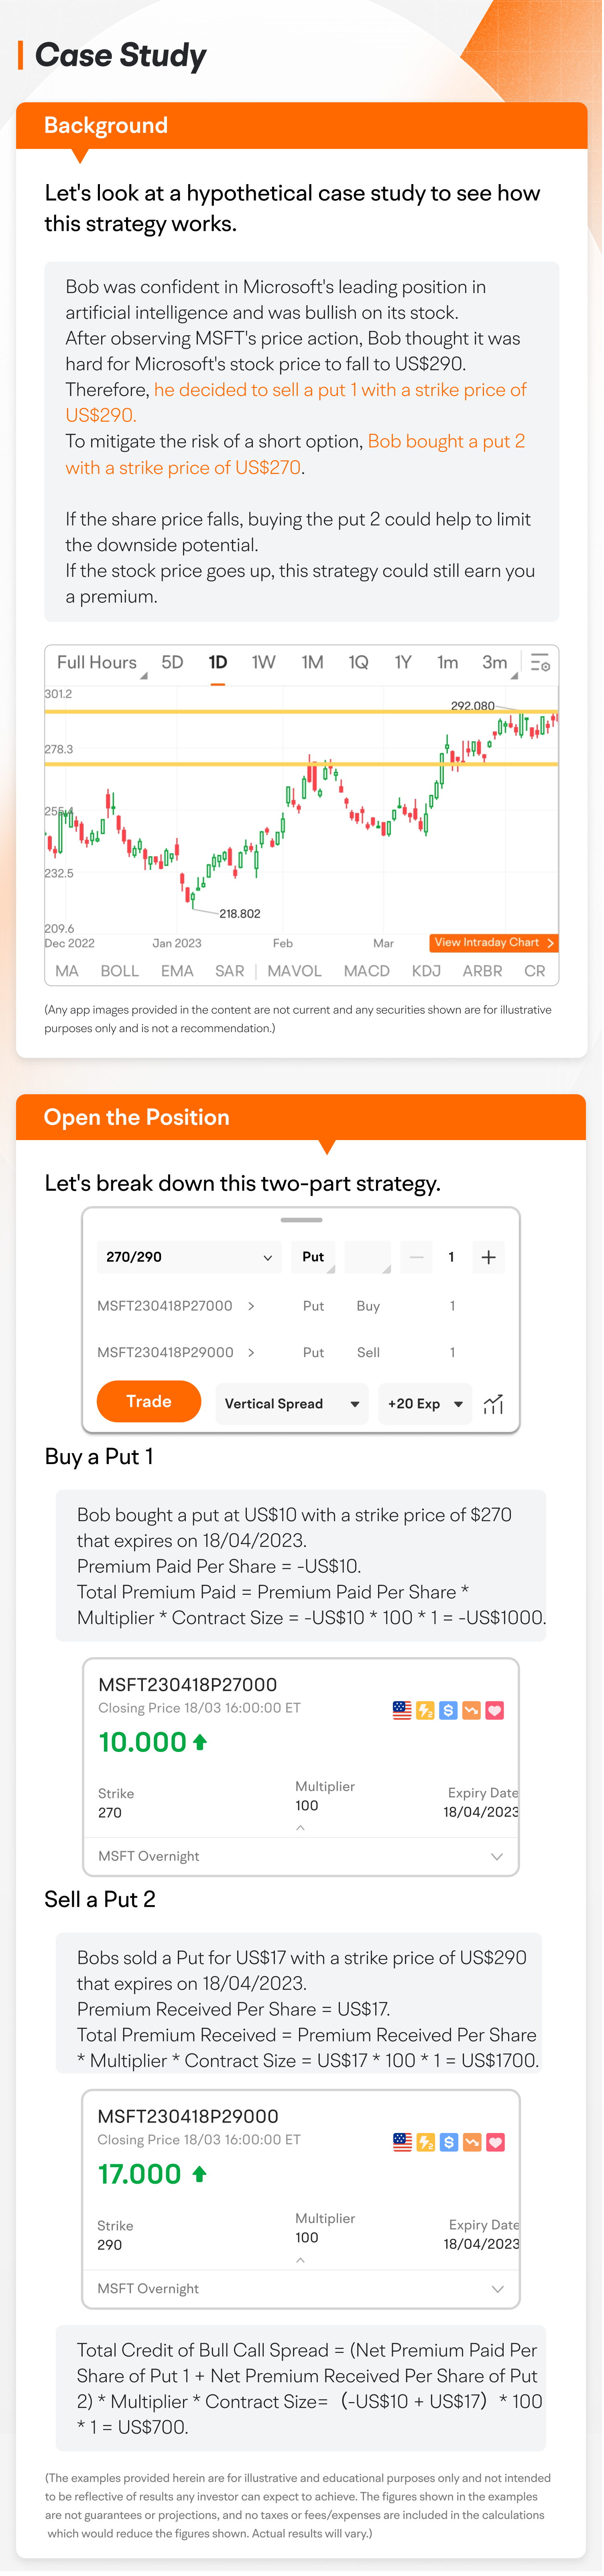Open chart settings icon beside 3m
The height and width of the screenshot is (2576, 604).
[540, 663]
